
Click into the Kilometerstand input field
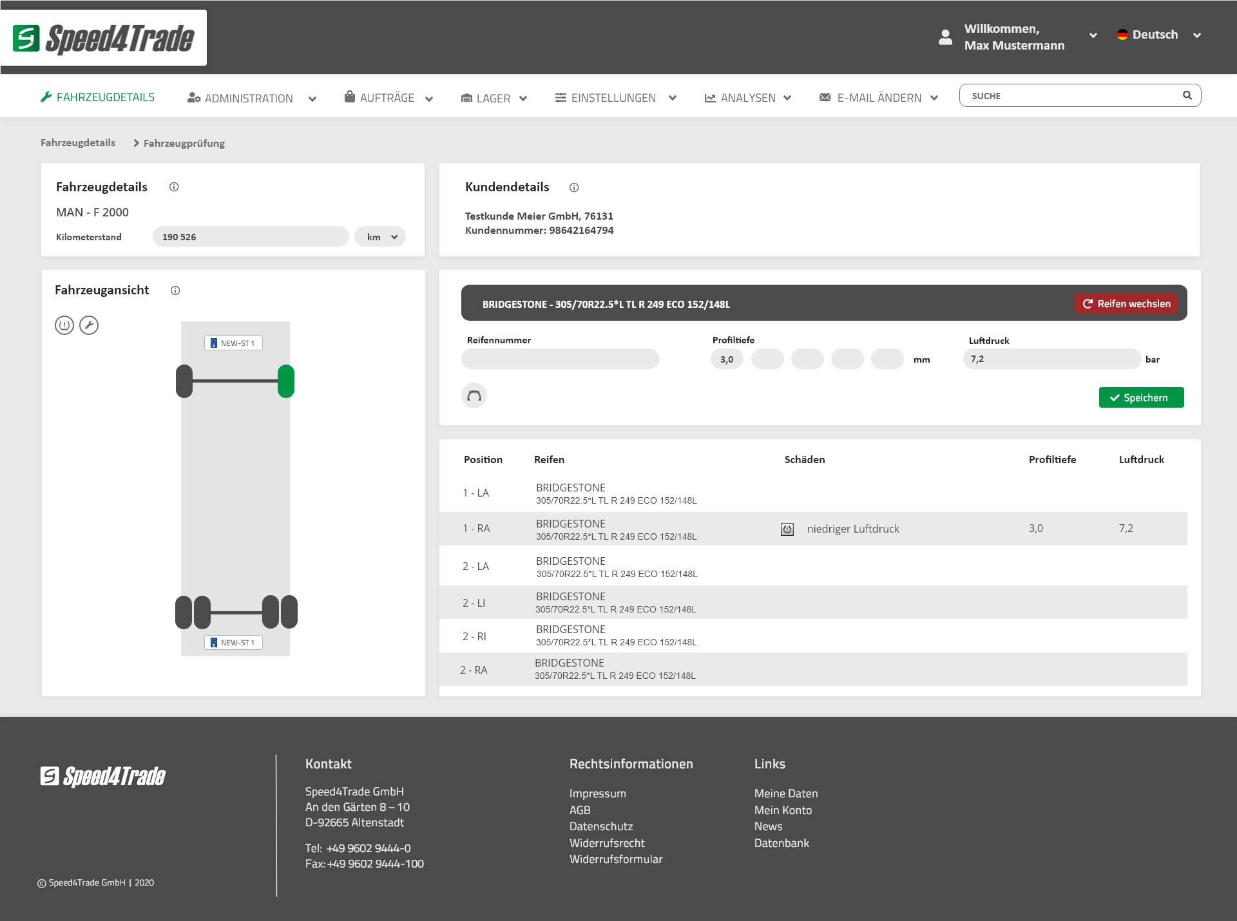(251, 236)
